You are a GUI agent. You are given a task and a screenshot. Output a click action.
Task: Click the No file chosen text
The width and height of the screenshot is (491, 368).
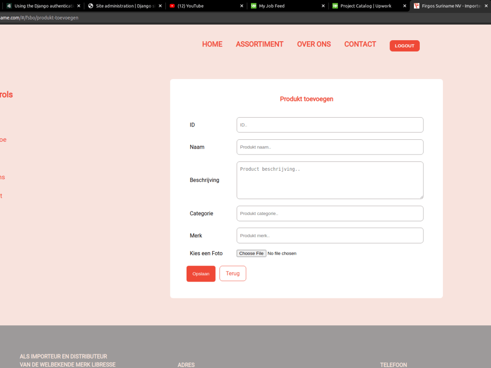[282, 254]
